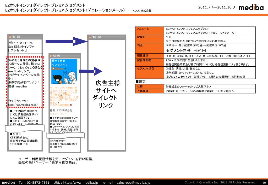The height and width of the screenshot is (185, 268).
Task: Click the page number 10
Action: 264,183
